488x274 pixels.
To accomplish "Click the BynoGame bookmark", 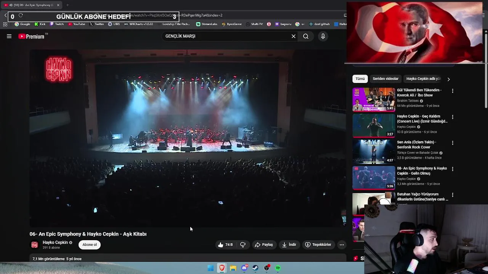I will coord(231,24).
